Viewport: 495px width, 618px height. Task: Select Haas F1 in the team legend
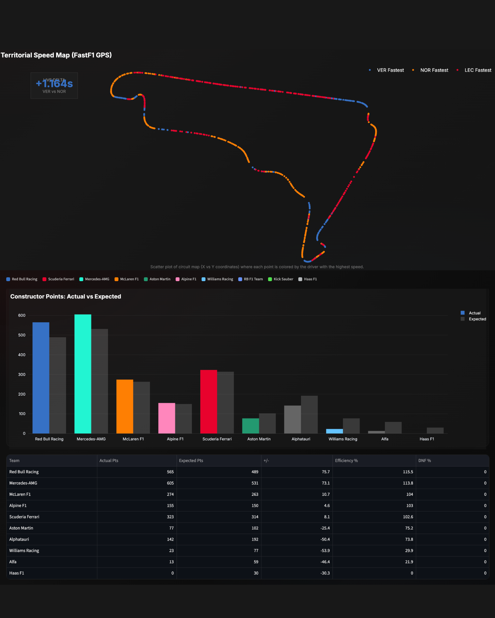pyautogui.click(x=308, y=279)
